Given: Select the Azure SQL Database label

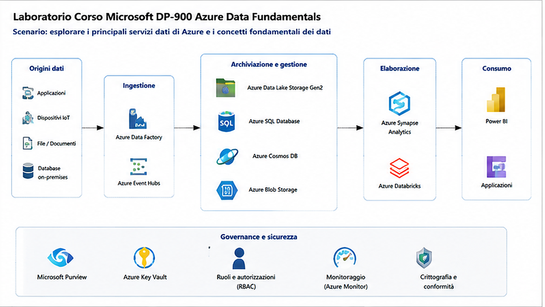Looking at the screenshot, I should (x=274, y=122).
